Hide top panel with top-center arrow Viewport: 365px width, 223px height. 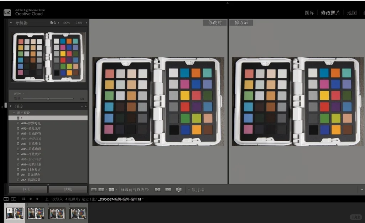tap(228, 3)
